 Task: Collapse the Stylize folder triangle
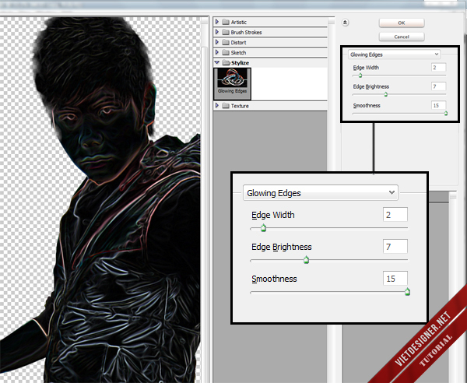point(217,62)
